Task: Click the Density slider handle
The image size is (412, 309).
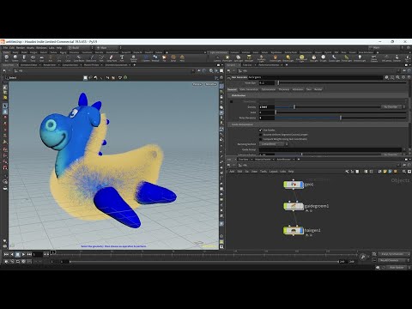Action: 294,106
